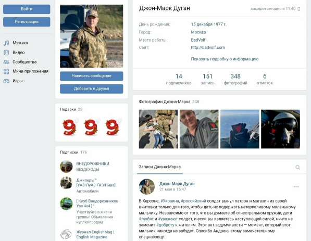This screenshot has height=241, width=311.
Task: Click the Регистрация button
Action: pyautogui.click(x=27, y=22)
